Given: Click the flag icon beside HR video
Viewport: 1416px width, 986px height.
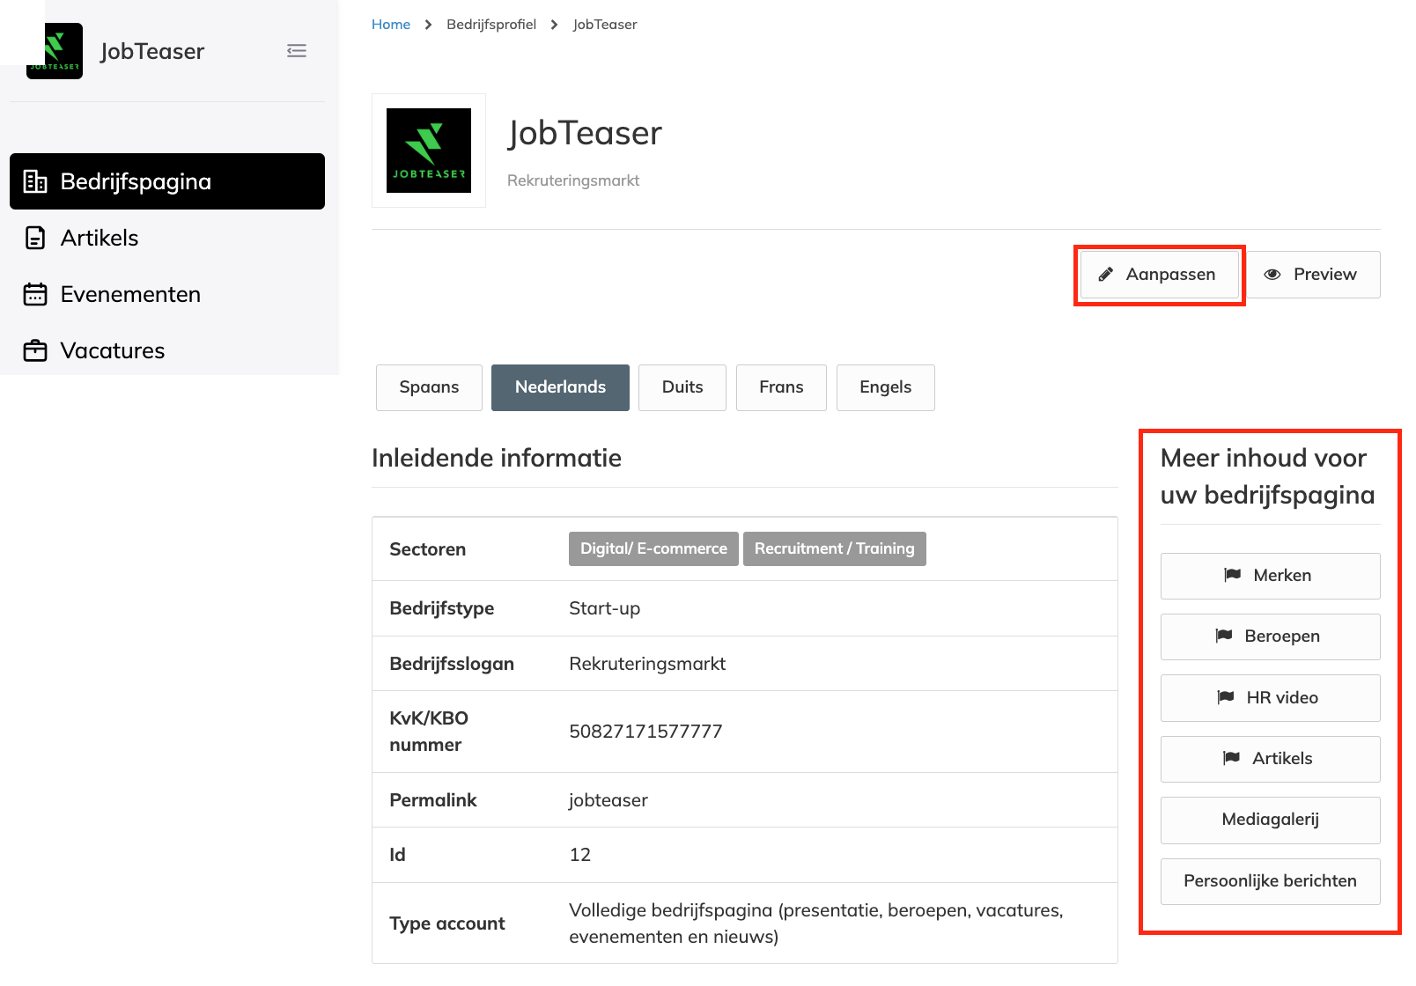Looking at the screenshot, I should (1226, 697).
